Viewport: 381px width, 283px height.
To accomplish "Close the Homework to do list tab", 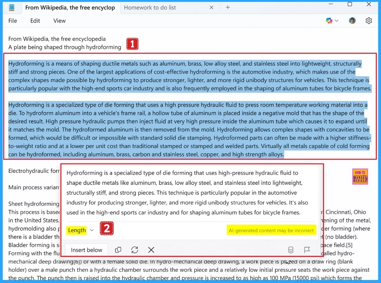I will pyautogui.click(x=211, y=7).
